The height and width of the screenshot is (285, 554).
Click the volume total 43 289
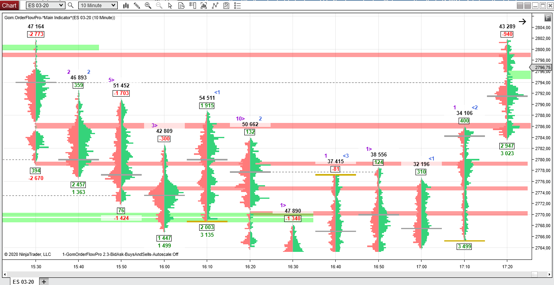pos(507,26)
